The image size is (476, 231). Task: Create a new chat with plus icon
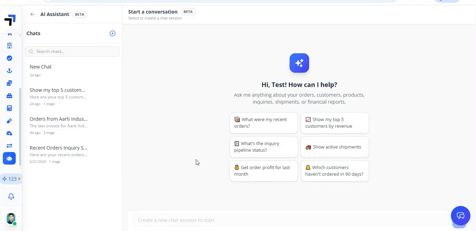click(x=113, y=33)
